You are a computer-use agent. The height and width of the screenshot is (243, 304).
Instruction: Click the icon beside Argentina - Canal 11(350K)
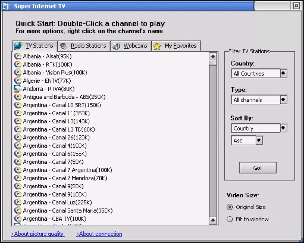tap(18, 113)
